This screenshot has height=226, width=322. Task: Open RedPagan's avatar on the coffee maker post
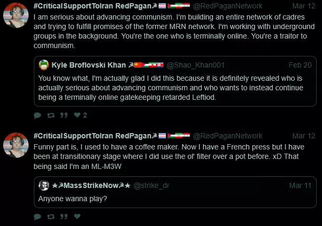click(x=16, y=145)
